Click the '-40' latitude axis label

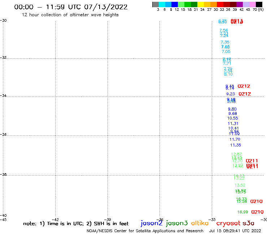click(x=3, y=216)
